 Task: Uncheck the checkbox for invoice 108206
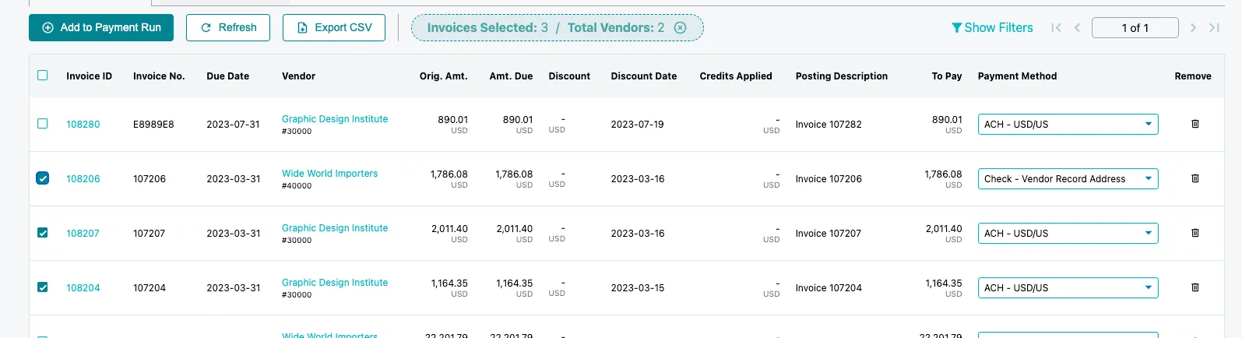pyautogui.click(x=43, y=178)
